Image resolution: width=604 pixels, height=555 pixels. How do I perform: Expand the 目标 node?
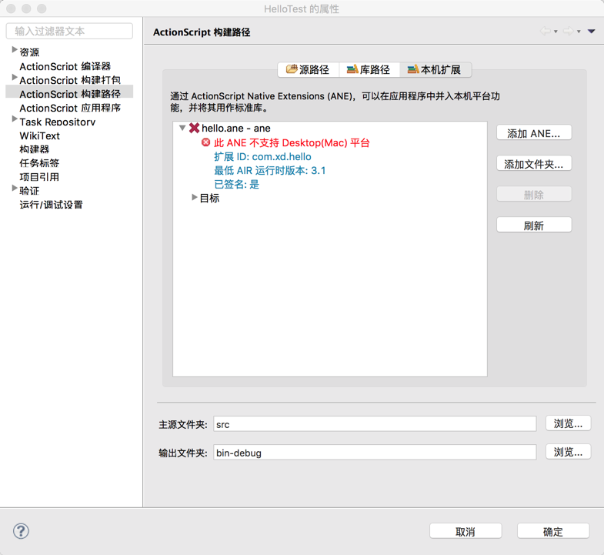pyautogui.click(x=195, y=197)
